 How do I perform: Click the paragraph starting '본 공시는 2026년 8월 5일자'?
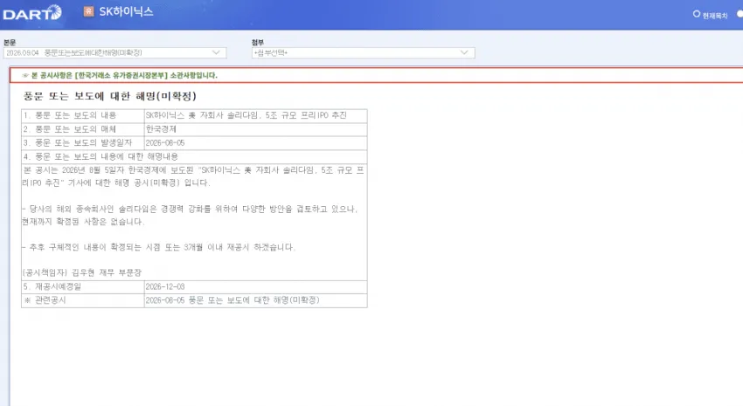(x=193, y=176)
